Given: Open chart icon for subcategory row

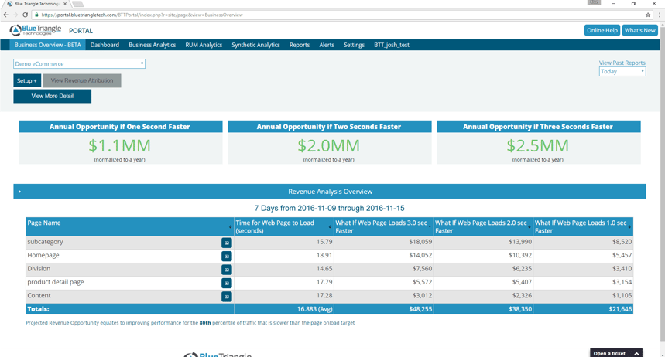Looking at the screenshot, I should 227,243.
